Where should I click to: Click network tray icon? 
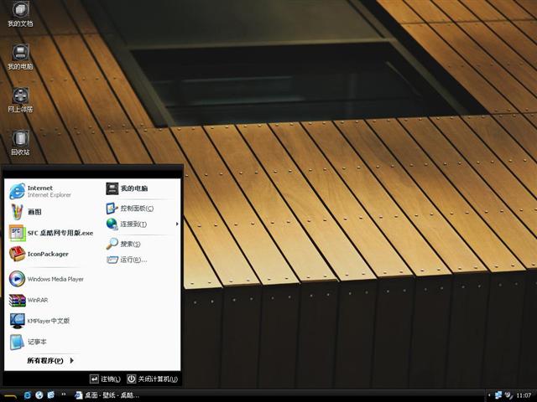[498, 395]
